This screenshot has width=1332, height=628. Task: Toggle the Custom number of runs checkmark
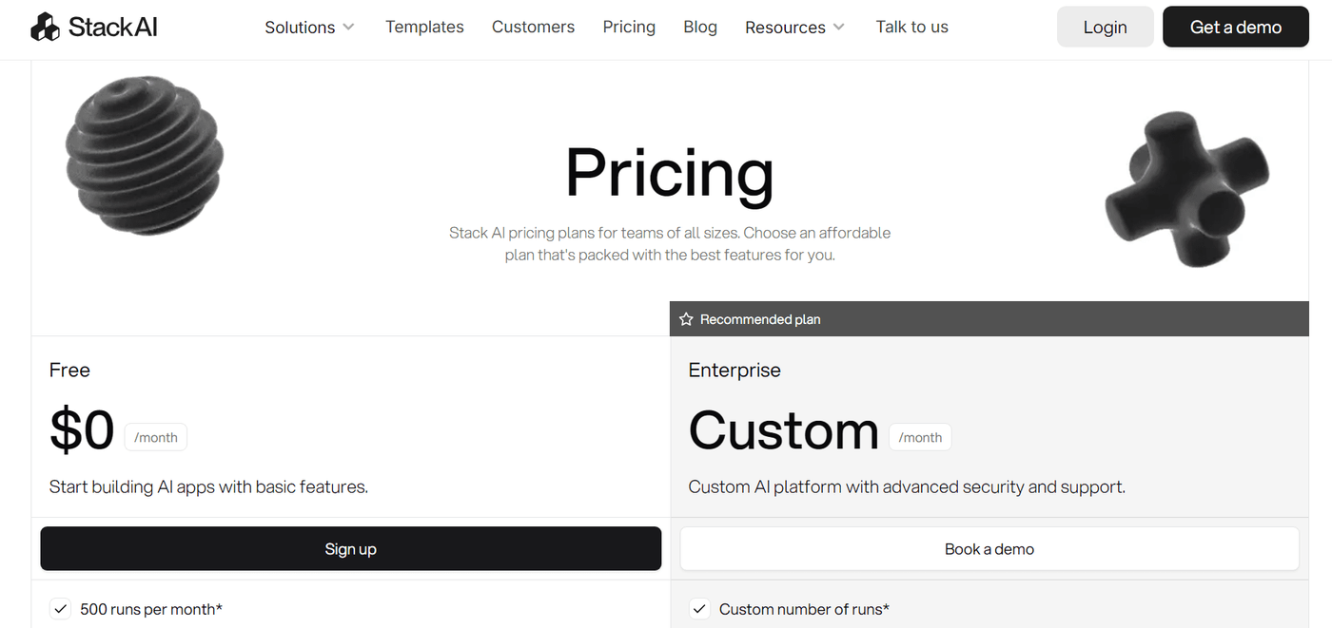[699, 609]
